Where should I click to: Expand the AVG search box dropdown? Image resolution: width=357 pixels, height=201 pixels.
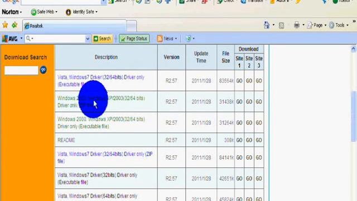pyautogui.click(x=88, y=39)
